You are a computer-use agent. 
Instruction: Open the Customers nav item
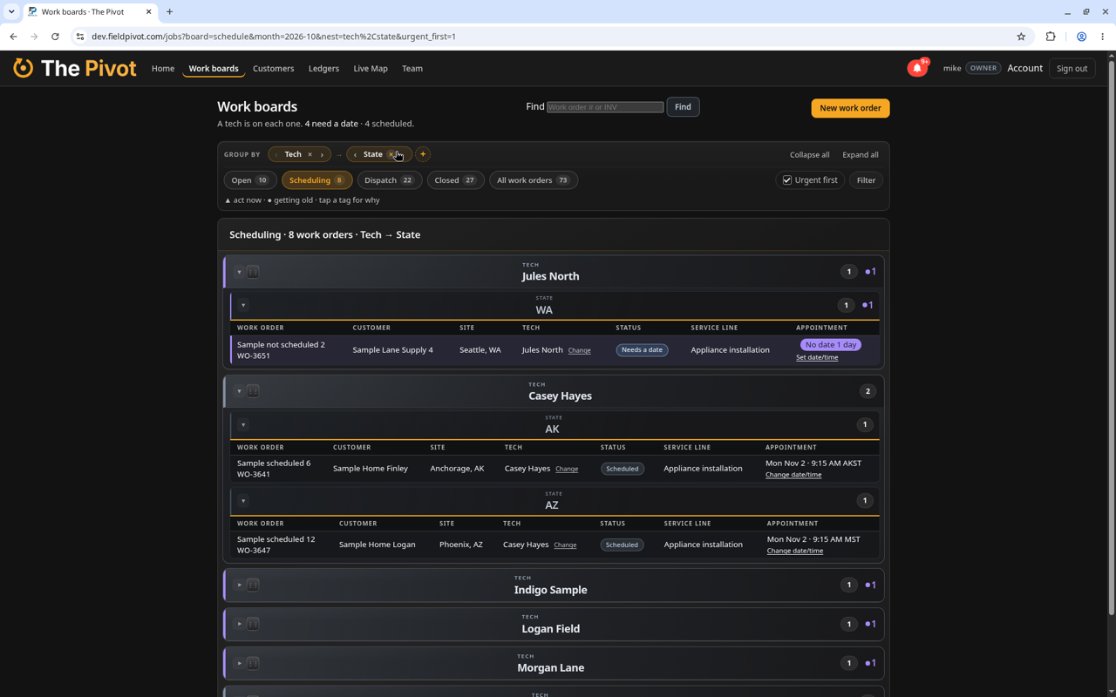[273, 68]
